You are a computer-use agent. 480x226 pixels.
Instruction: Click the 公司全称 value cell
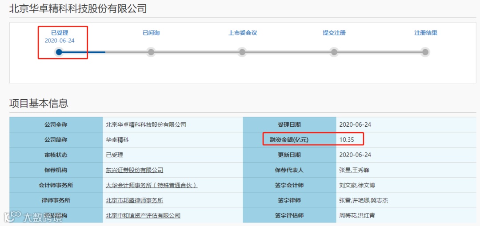172,125
